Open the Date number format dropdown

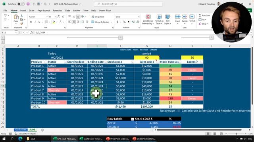[138, 17]
